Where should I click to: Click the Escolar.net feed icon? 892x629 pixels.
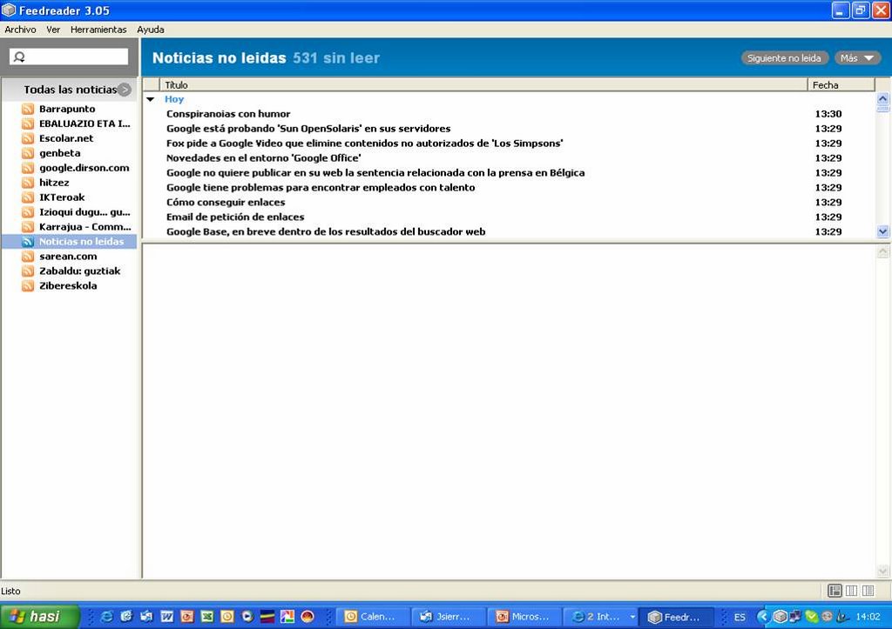tap(28, 138)
